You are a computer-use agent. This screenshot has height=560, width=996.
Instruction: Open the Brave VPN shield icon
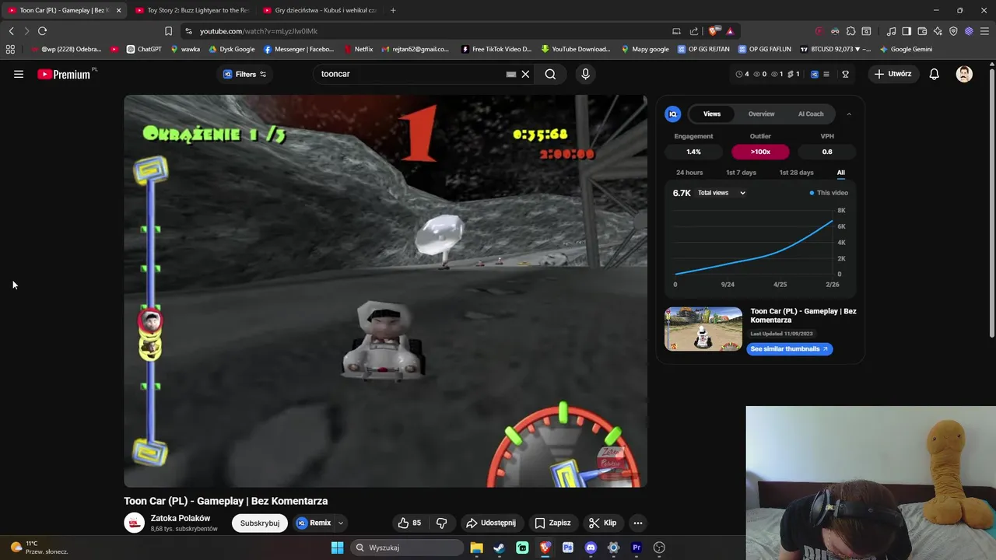tap(953, 31)
